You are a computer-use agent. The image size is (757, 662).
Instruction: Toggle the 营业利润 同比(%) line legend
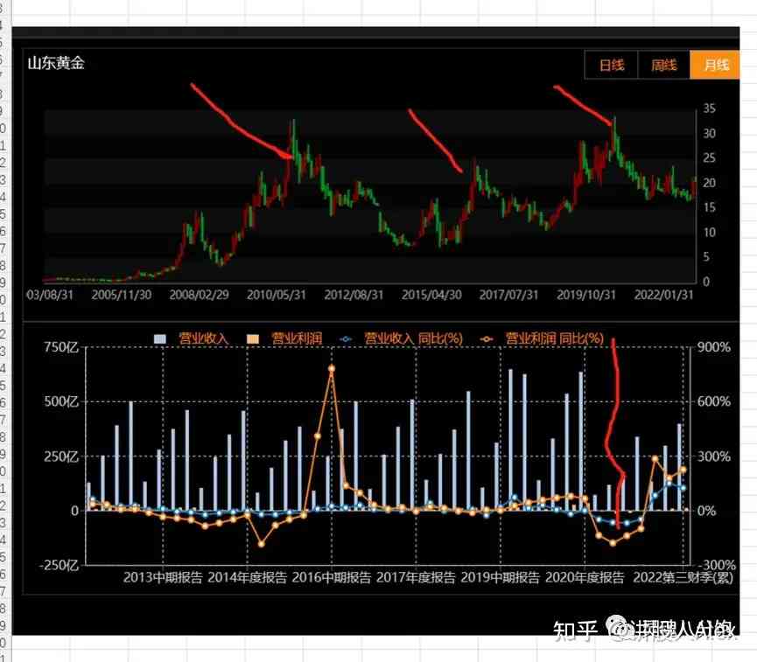pos(554,338)
